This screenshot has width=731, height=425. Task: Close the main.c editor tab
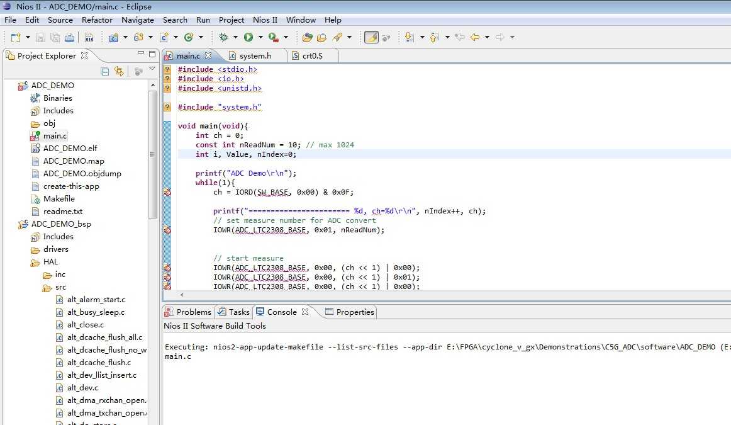pos(208,55)
